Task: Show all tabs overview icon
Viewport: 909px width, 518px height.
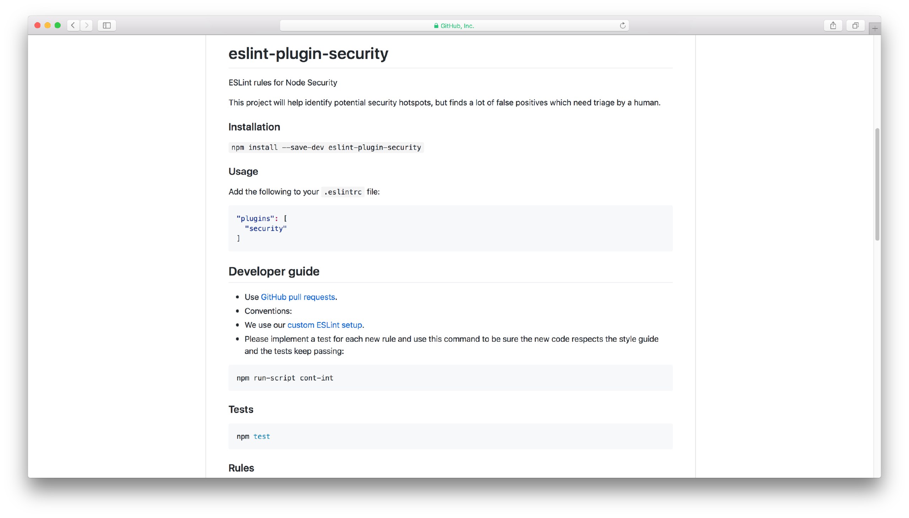Action: tap(855, 25)
